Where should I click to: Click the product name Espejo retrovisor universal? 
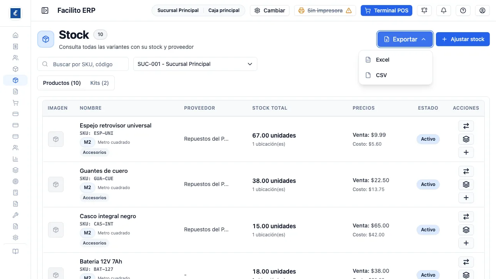(x=115, y=126)
